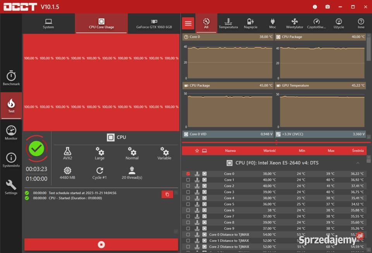Switch to GeForce GTX 1060 6GB tab

[x=154, y=24]
